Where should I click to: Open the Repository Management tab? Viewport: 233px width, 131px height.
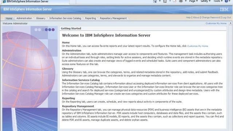[x=113, y=18]
